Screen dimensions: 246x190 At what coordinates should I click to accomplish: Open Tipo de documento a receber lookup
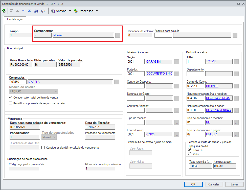(236, 122)
